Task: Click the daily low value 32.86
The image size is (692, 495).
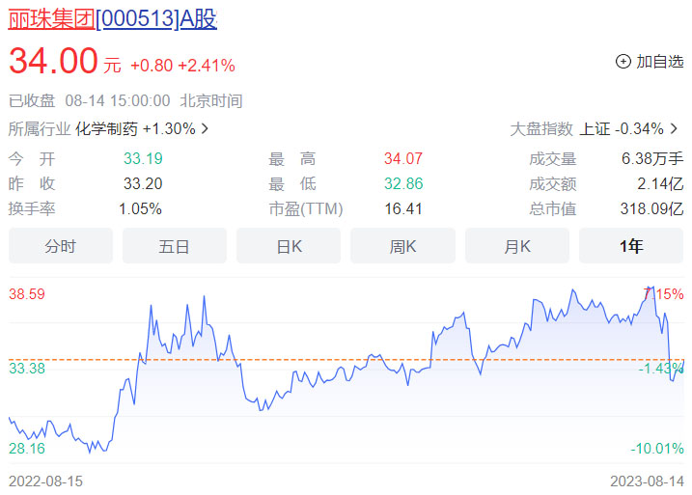Action: pyautogui.click(x=403, y=183)
